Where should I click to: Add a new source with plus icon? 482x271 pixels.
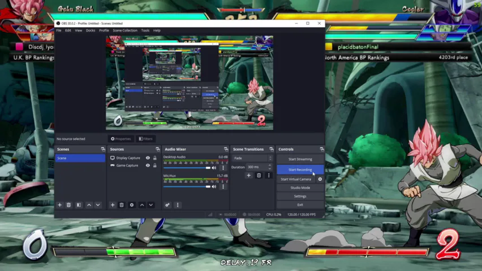pyautogui.click(x=113, y=205)
